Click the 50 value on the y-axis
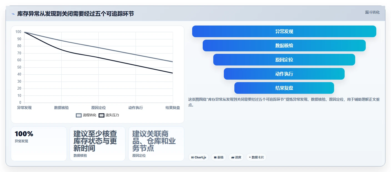 [19, 67]
